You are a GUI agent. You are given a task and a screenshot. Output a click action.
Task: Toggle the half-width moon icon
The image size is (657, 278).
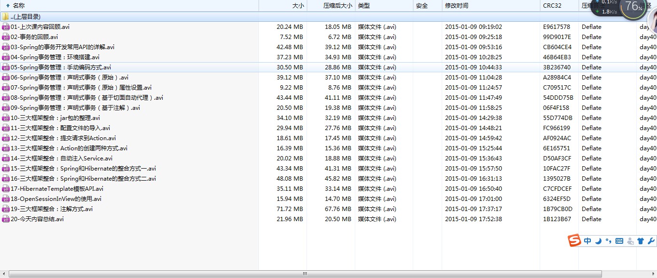[x=599, y=241]
